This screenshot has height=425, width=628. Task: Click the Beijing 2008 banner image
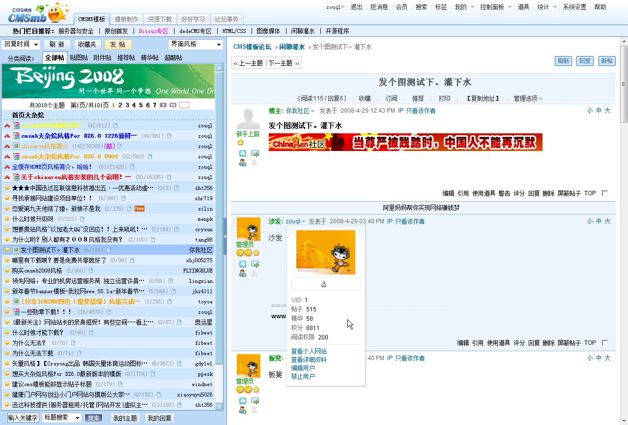coord(108,81)
